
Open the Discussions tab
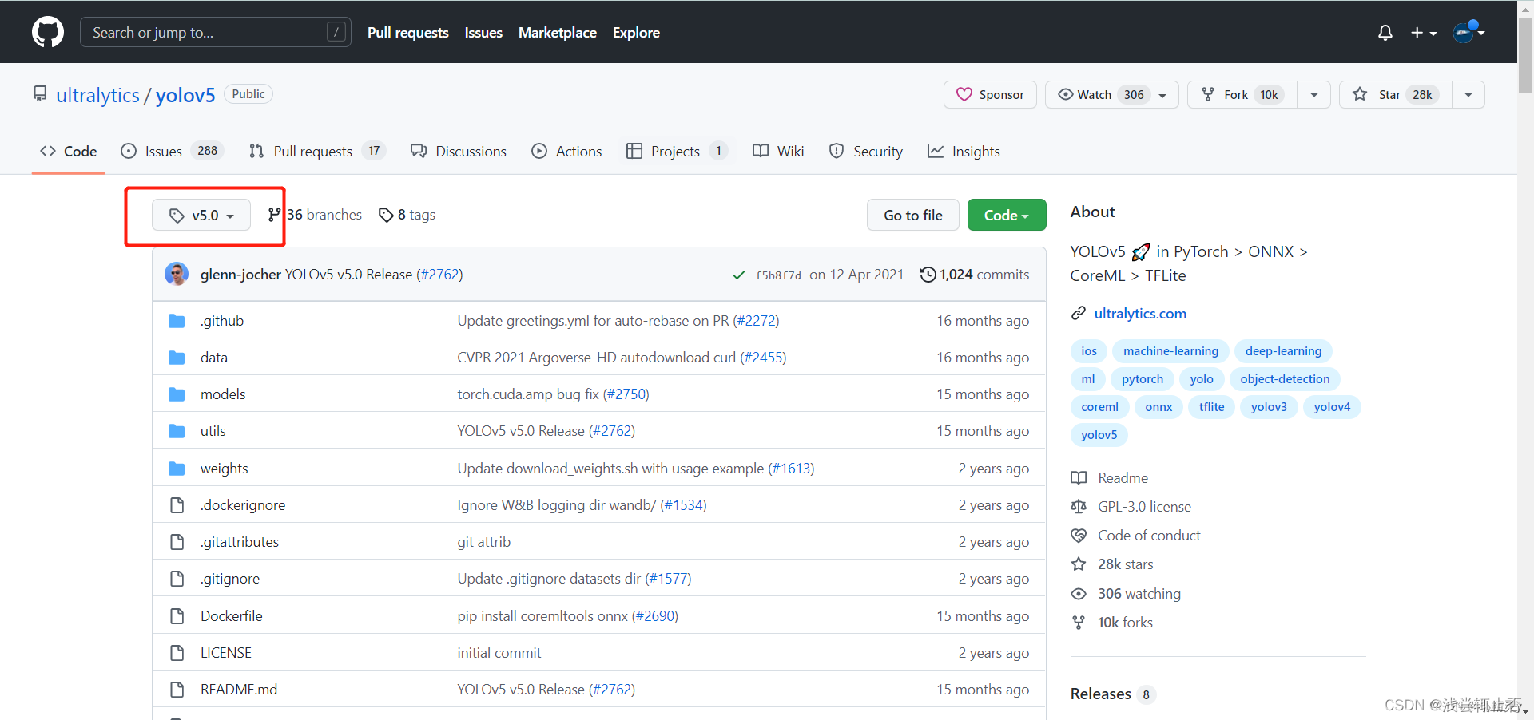(459, 151)
